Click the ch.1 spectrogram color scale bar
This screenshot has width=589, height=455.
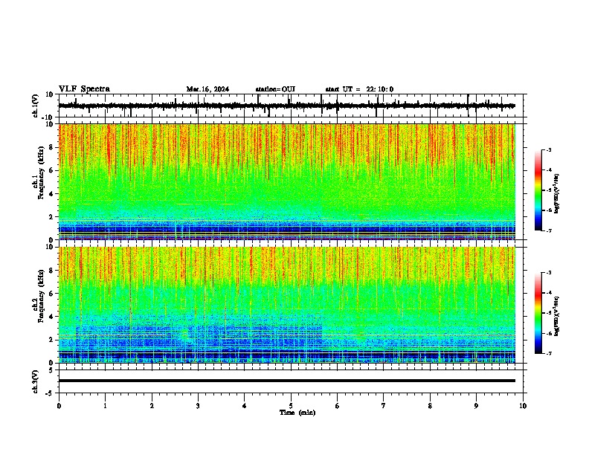pos(538,190)
